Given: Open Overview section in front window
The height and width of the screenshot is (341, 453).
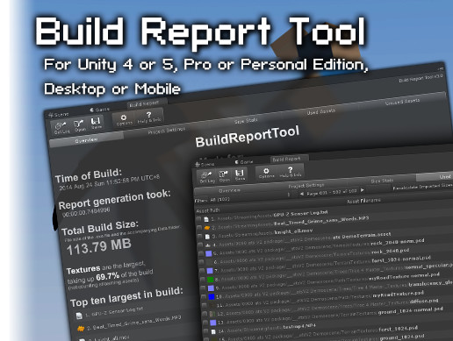Looking at the screenshot, I should click(x=230, y=190).
